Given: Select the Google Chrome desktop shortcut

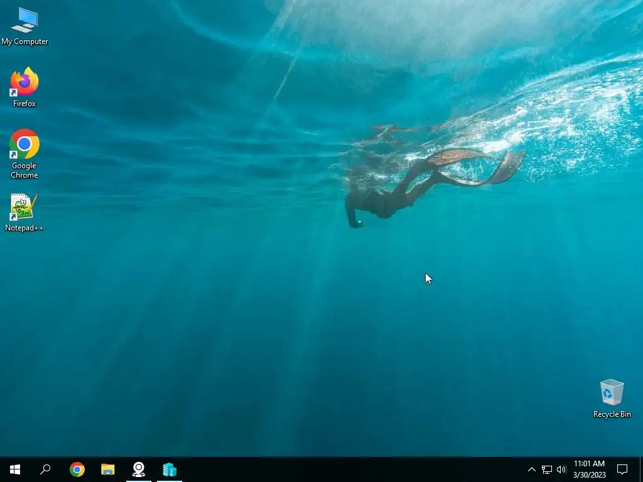Looking at the screenshot, I should 24,154.
